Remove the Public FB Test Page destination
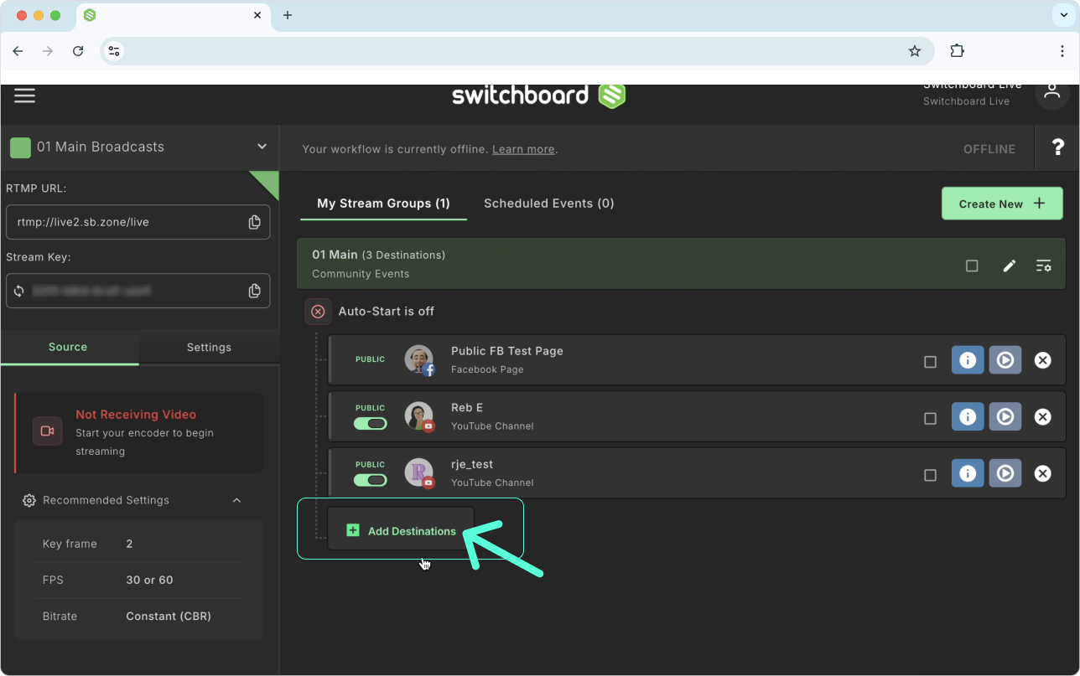Image resolution: width=1080 pixels, height=676 pixels. pos(1042,360)
